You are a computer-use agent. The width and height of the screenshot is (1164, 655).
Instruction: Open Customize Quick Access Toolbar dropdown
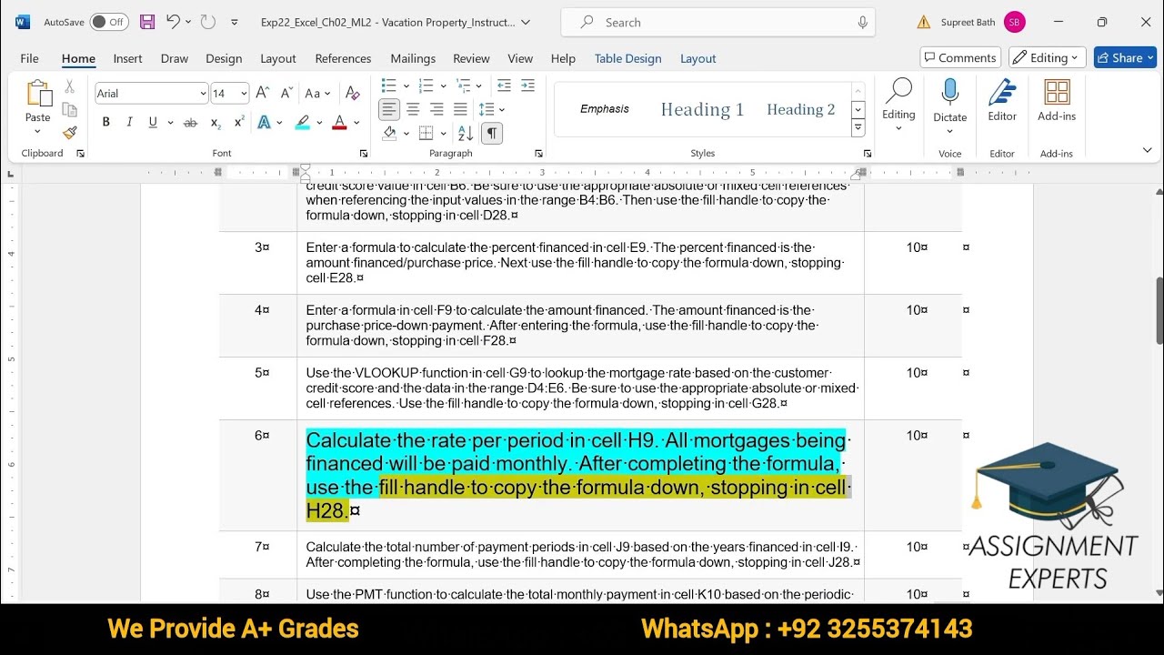(235, 22)
